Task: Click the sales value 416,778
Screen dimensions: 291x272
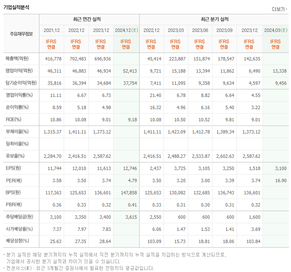Action: 53,59
